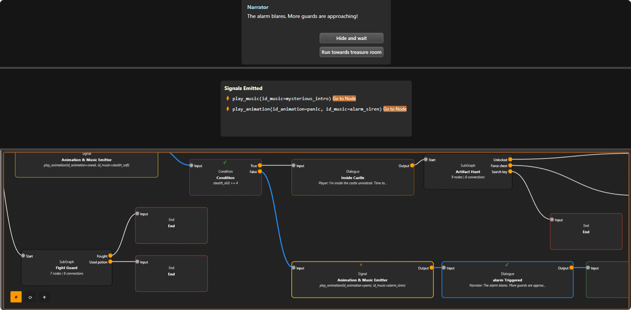Select the End node wired to Fought
631x310 pixels.
[x=171, y=226]
